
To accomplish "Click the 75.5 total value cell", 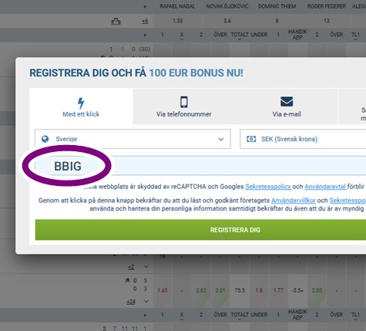I will coord(240,290).
